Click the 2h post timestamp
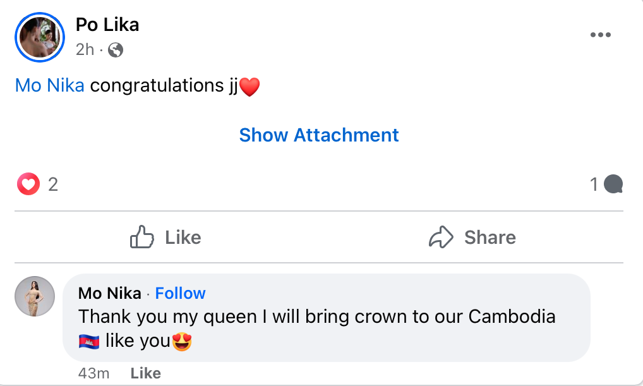Screen dimensions: 643x386 point(85,50)
